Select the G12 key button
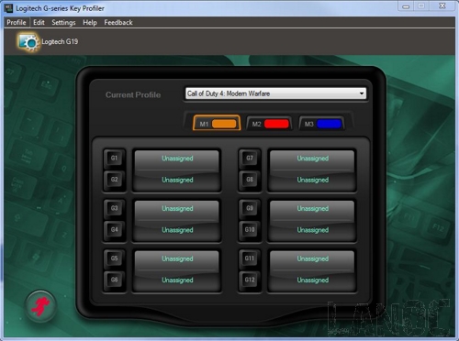 coord(250,280)
